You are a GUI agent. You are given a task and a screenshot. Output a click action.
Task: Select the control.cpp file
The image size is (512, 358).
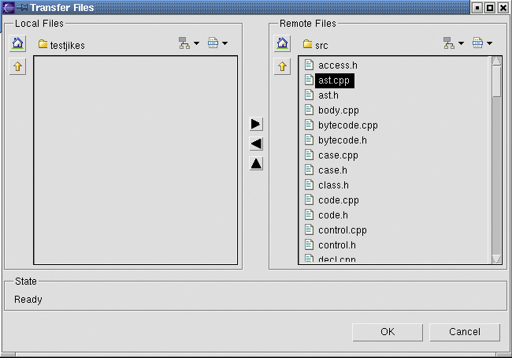pyautogui.click(x=342, y=230)
